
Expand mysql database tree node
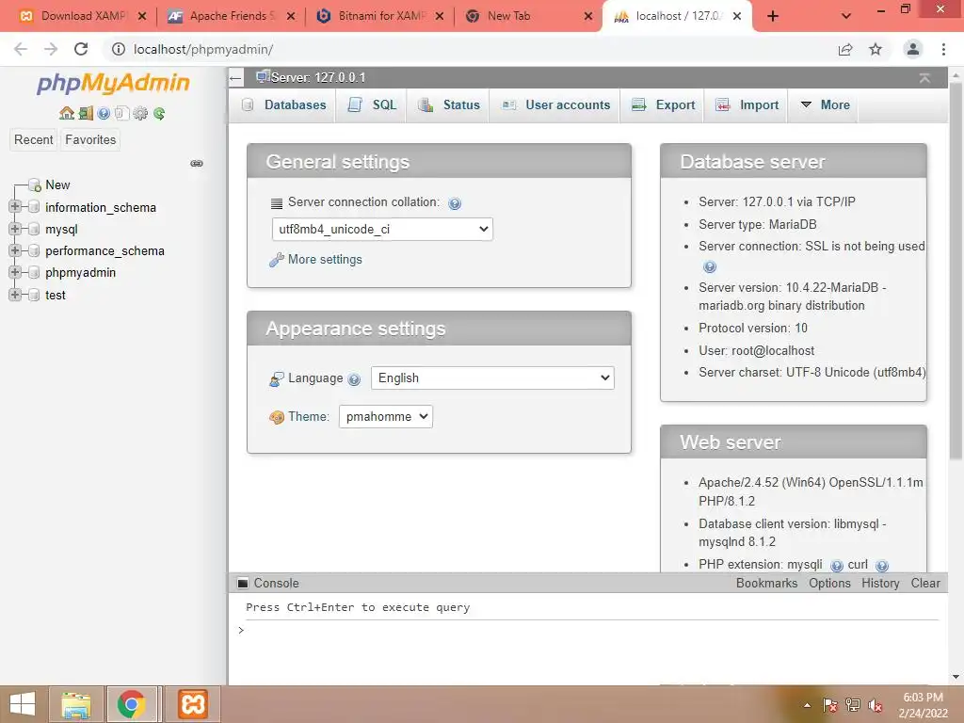(15, 229)
